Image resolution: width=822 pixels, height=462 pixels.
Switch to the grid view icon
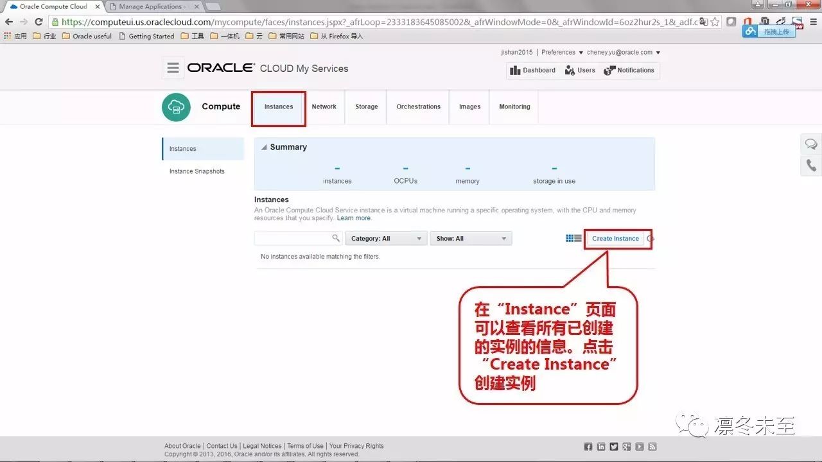569,239
